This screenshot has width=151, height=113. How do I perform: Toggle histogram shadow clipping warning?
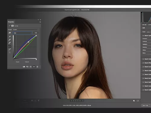point(142,12)
